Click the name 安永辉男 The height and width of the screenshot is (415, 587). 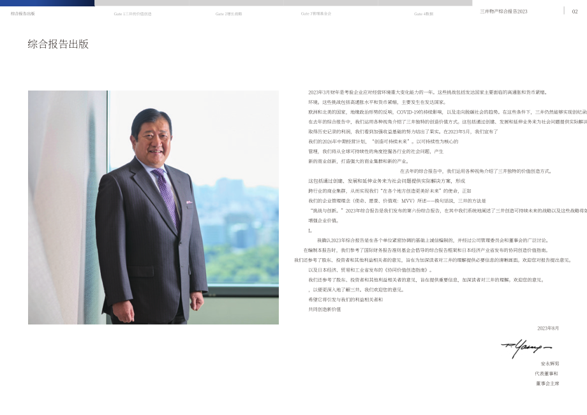pyautogui.click(x=549, y=363)
